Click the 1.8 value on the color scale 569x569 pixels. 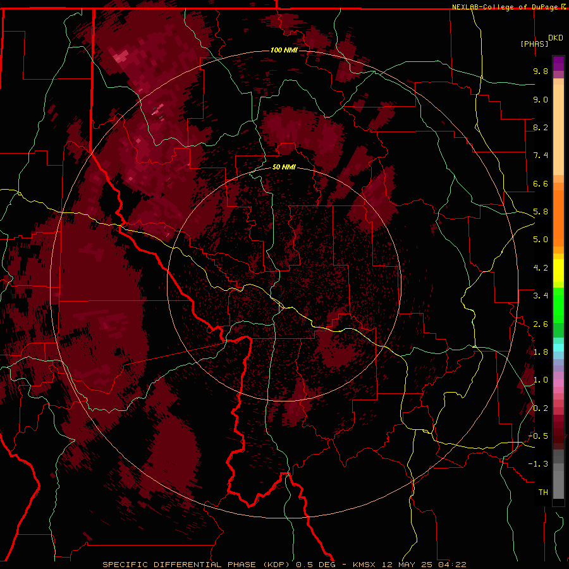(541, 352)
